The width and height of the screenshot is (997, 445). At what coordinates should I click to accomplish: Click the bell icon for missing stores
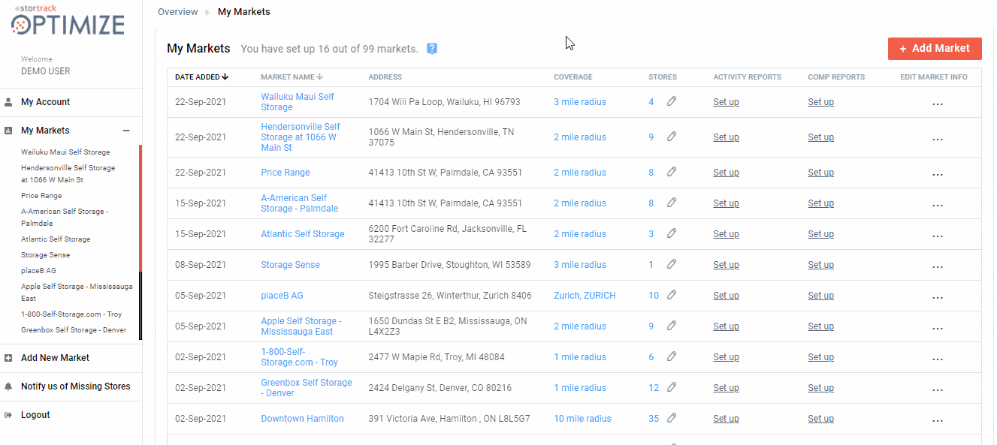8,386
